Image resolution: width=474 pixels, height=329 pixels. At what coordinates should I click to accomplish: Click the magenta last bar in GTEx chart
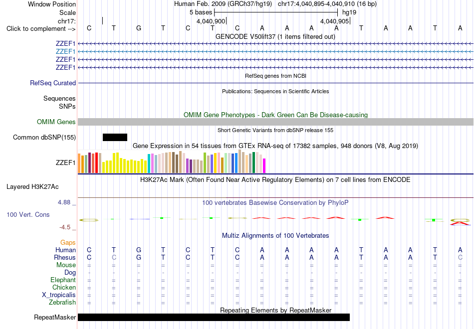(264, 166)
